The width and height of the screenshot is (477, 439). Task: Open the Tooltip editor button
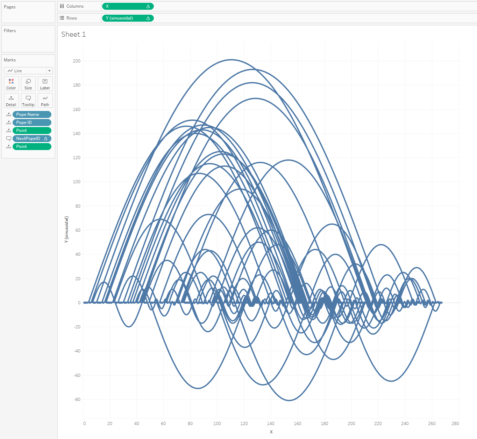click(28, 101)
